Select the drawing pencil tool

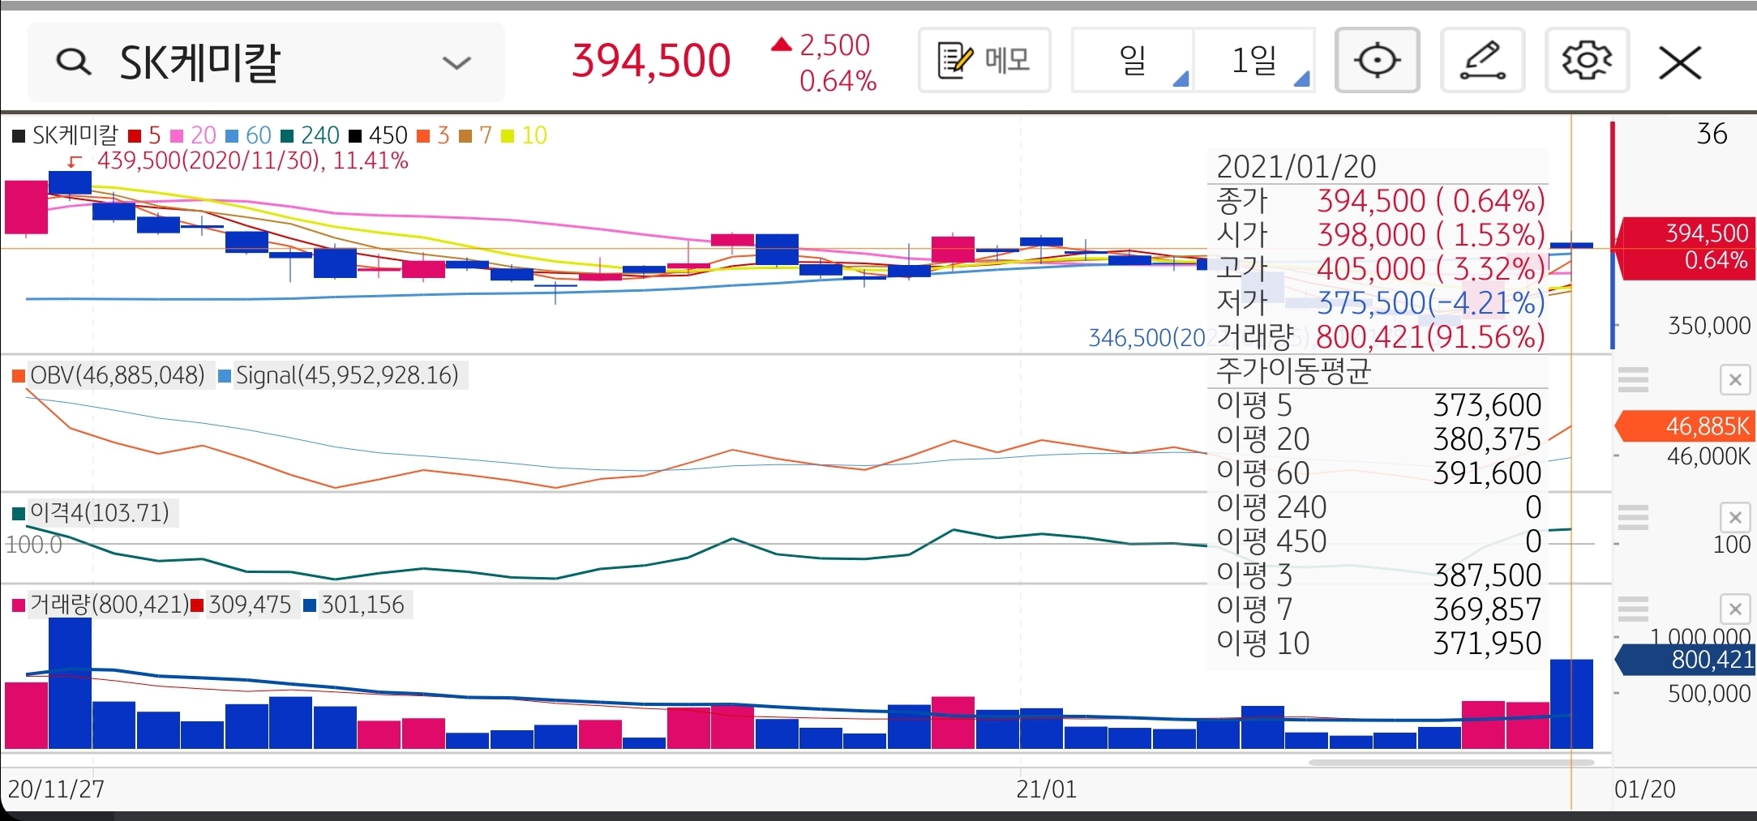point(1482,60)
